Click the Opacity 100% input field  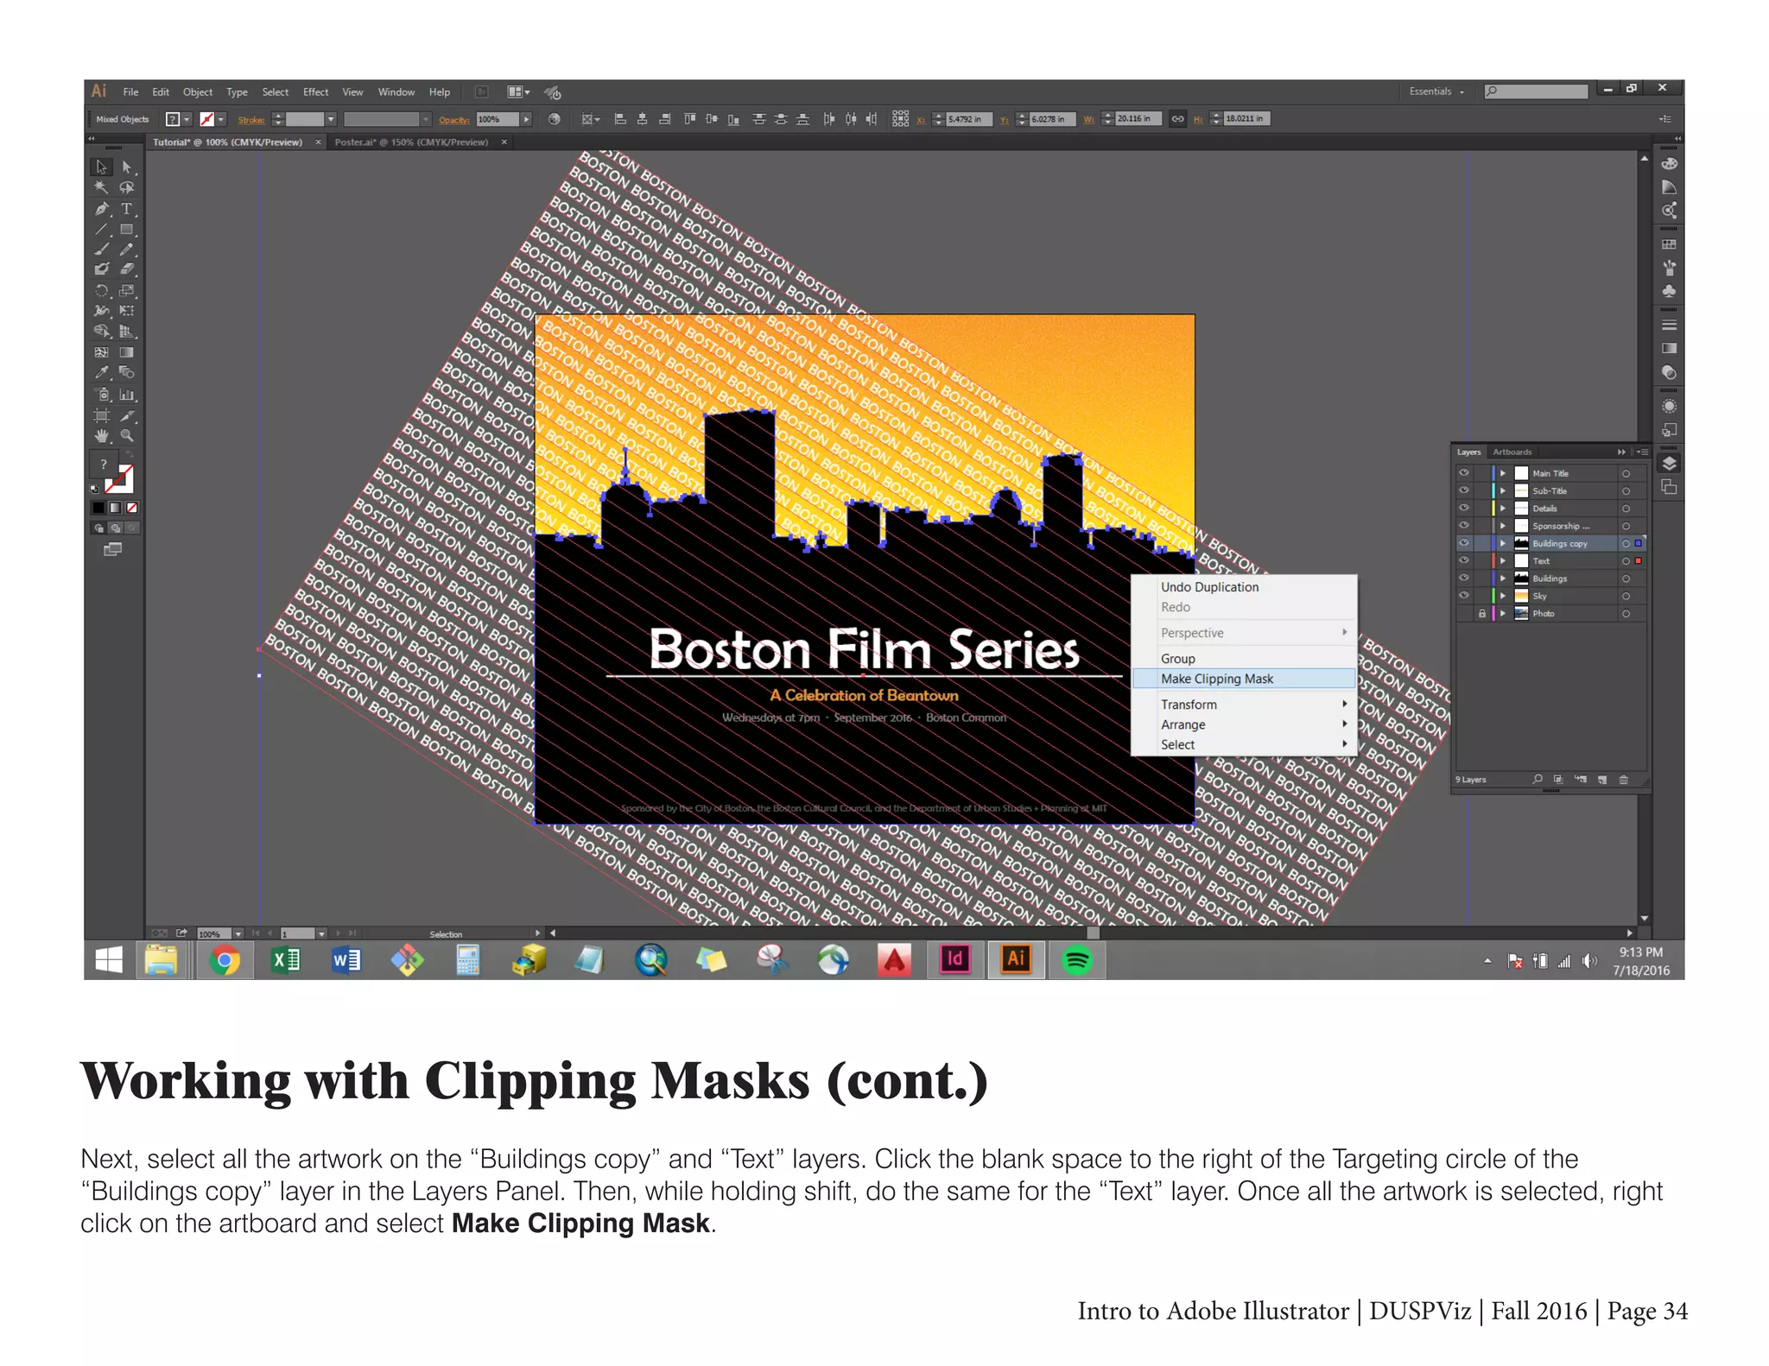(498, 119)
